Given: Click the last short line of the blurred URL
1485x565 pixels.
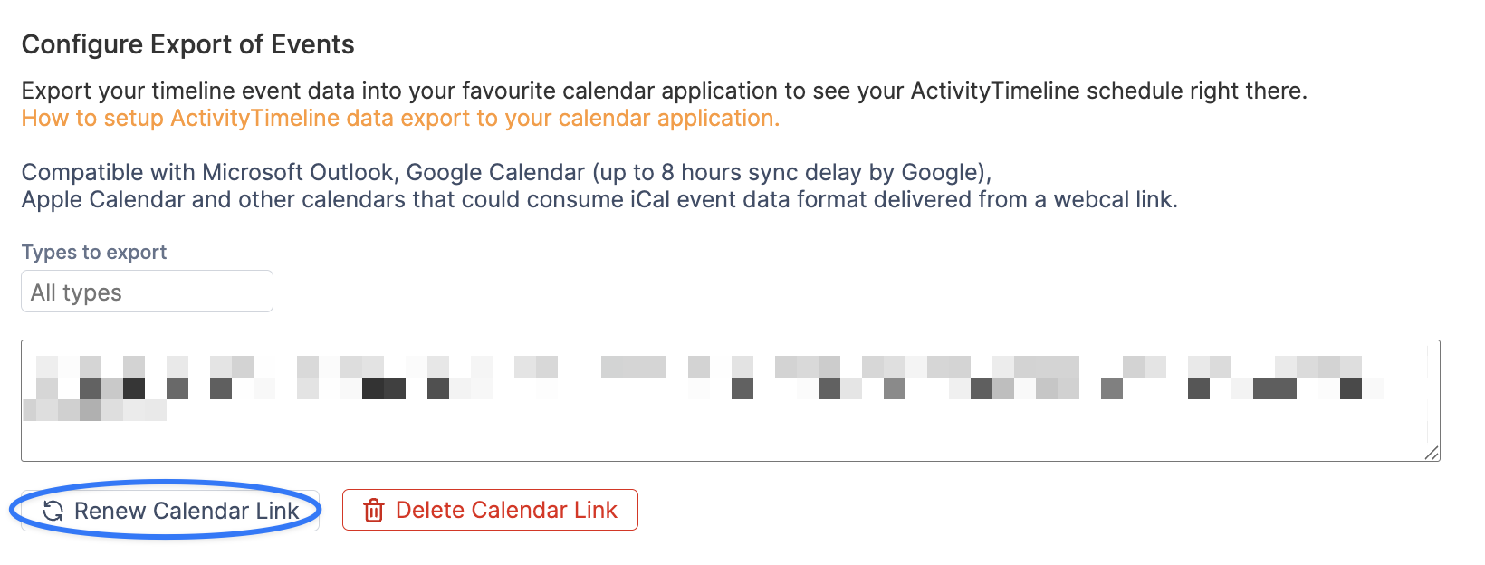Looking at the screenshot, I should point(94,410).
